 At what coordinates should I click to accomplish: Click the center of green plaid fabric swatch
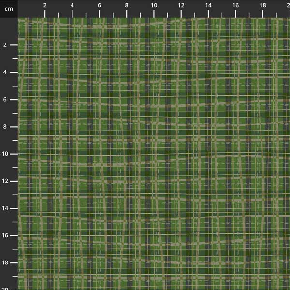point(154,154)
